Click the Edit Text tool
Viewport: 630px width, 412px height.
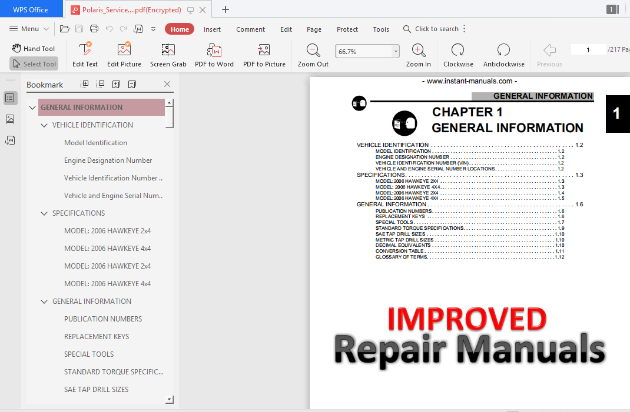(85, 55)
